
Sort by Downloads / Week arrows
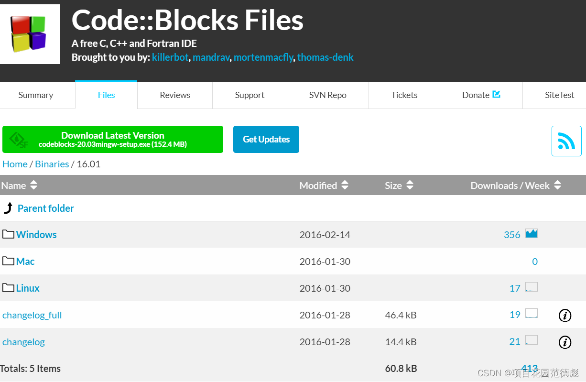pos(557,185)
